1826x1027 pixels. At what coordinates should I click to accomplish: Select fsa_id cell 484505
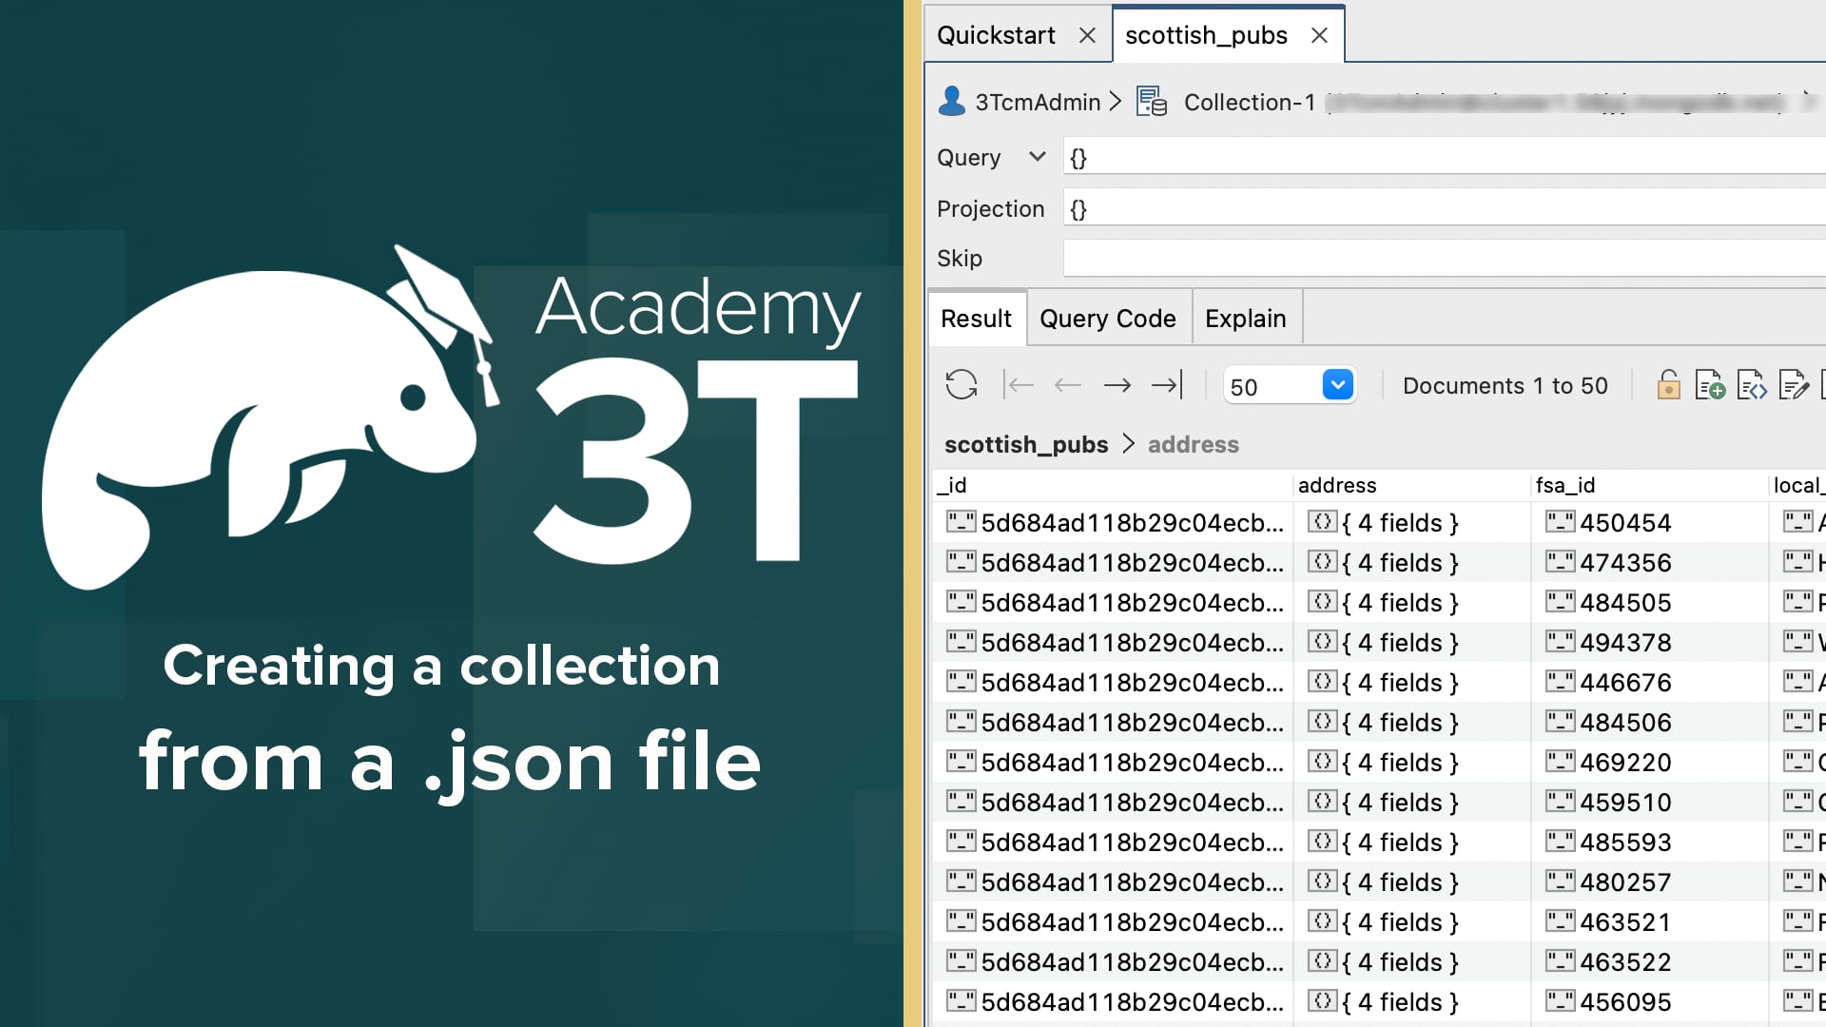coord(1649,602)
